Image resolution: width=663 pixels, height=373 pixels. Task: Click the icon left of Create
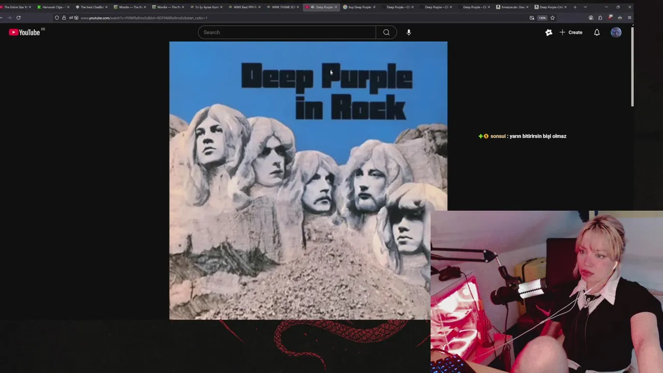(x=549, y=32)
